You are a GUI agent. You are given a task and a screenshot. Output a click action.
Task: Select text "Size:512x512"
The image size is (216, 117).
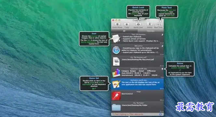click(127, 94)
